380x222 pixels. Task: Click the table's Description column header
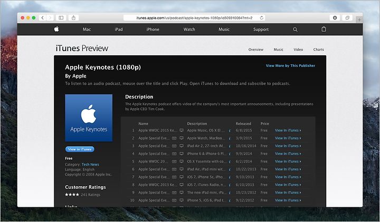coord(197,123)
